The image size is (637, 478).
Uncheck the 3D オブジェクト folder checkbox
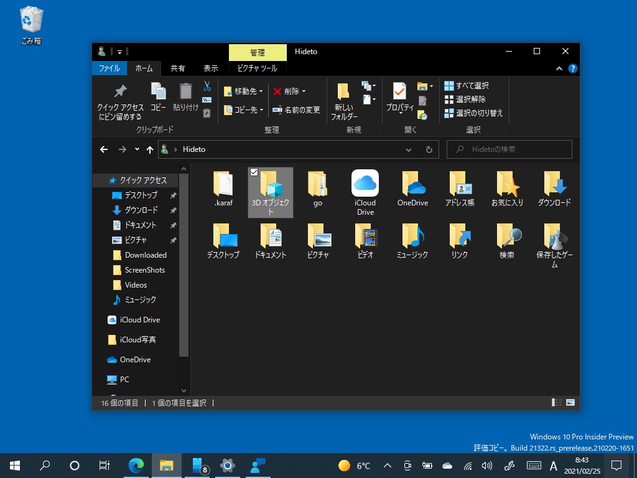tap(254, 172)
